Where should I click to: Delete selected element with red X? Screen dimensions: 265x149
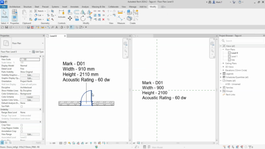point(103,19)
